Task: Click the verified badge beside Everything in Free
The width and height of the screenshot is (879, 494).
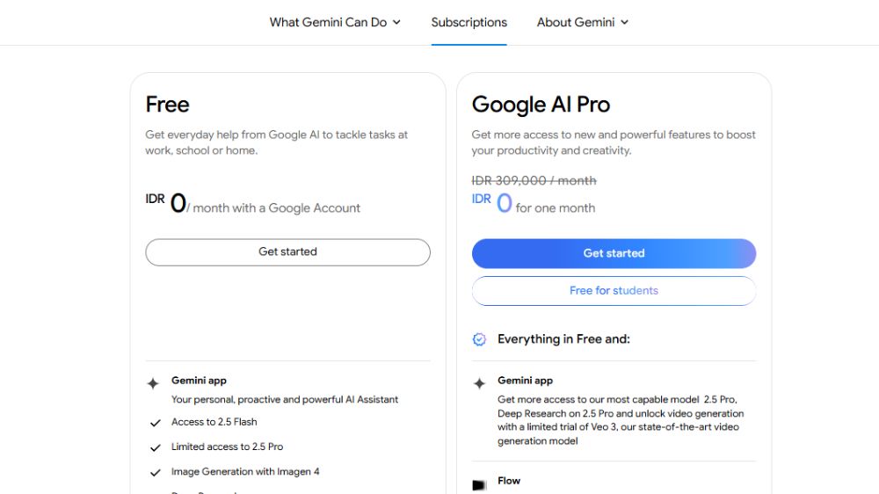Action: (x=479, y=339)
